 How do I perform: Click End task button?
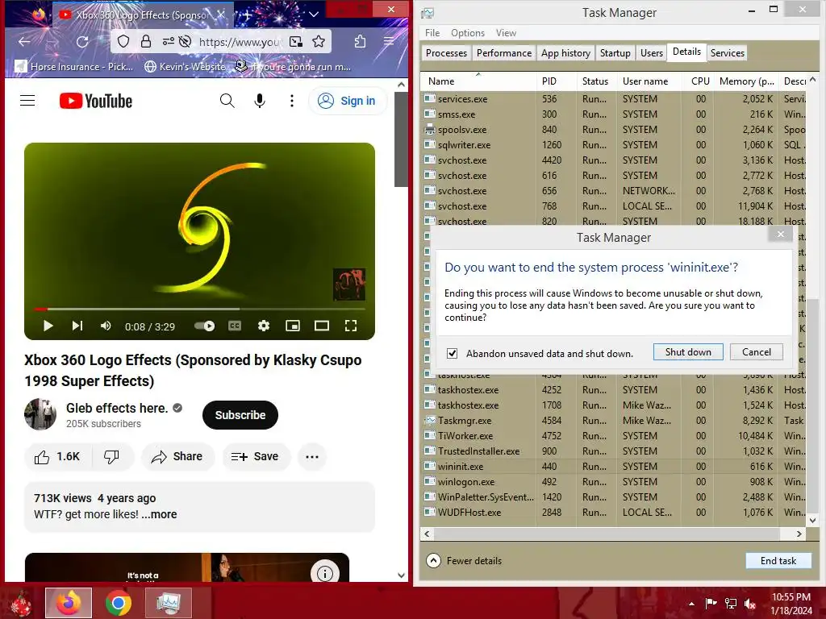(778, 561)
